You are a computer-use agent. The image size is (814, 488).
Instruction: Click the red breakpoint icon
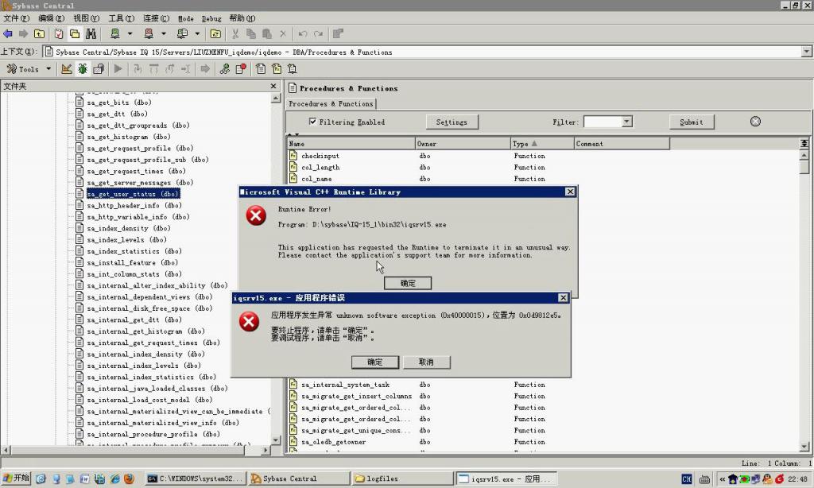[241, 68]
